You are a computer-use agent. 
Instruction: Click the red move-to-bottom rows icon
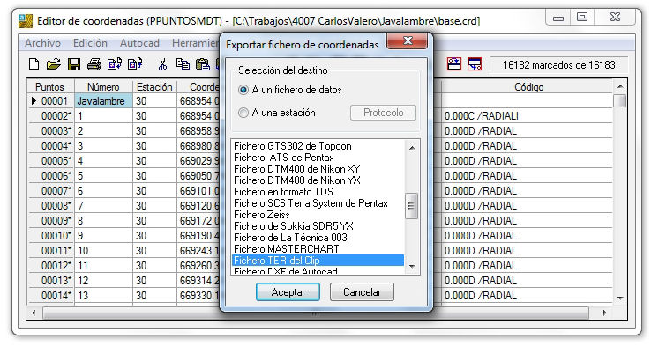point(475,63)
